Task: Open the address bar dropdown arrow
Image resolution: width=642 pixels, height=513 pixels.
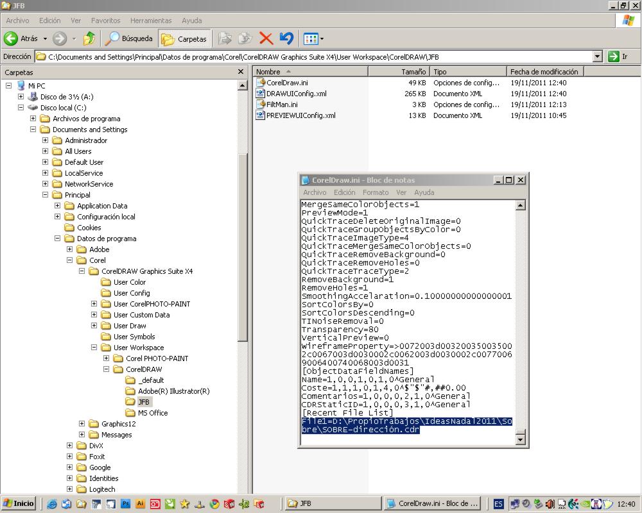Action: (598, 56)
